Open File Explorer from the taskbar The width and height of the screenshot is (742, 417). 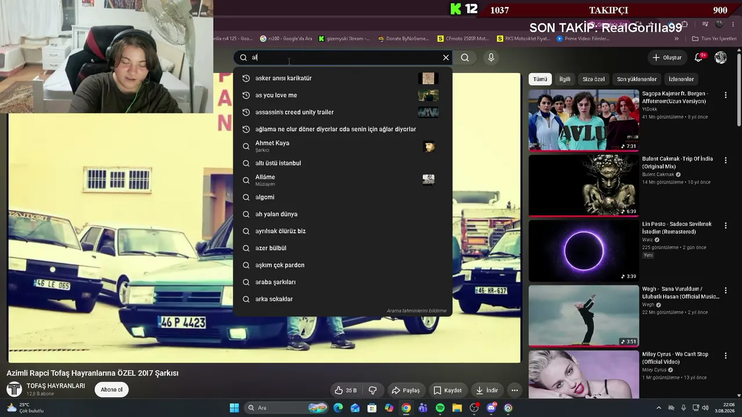pyautogui.click(x=457, y=408)
